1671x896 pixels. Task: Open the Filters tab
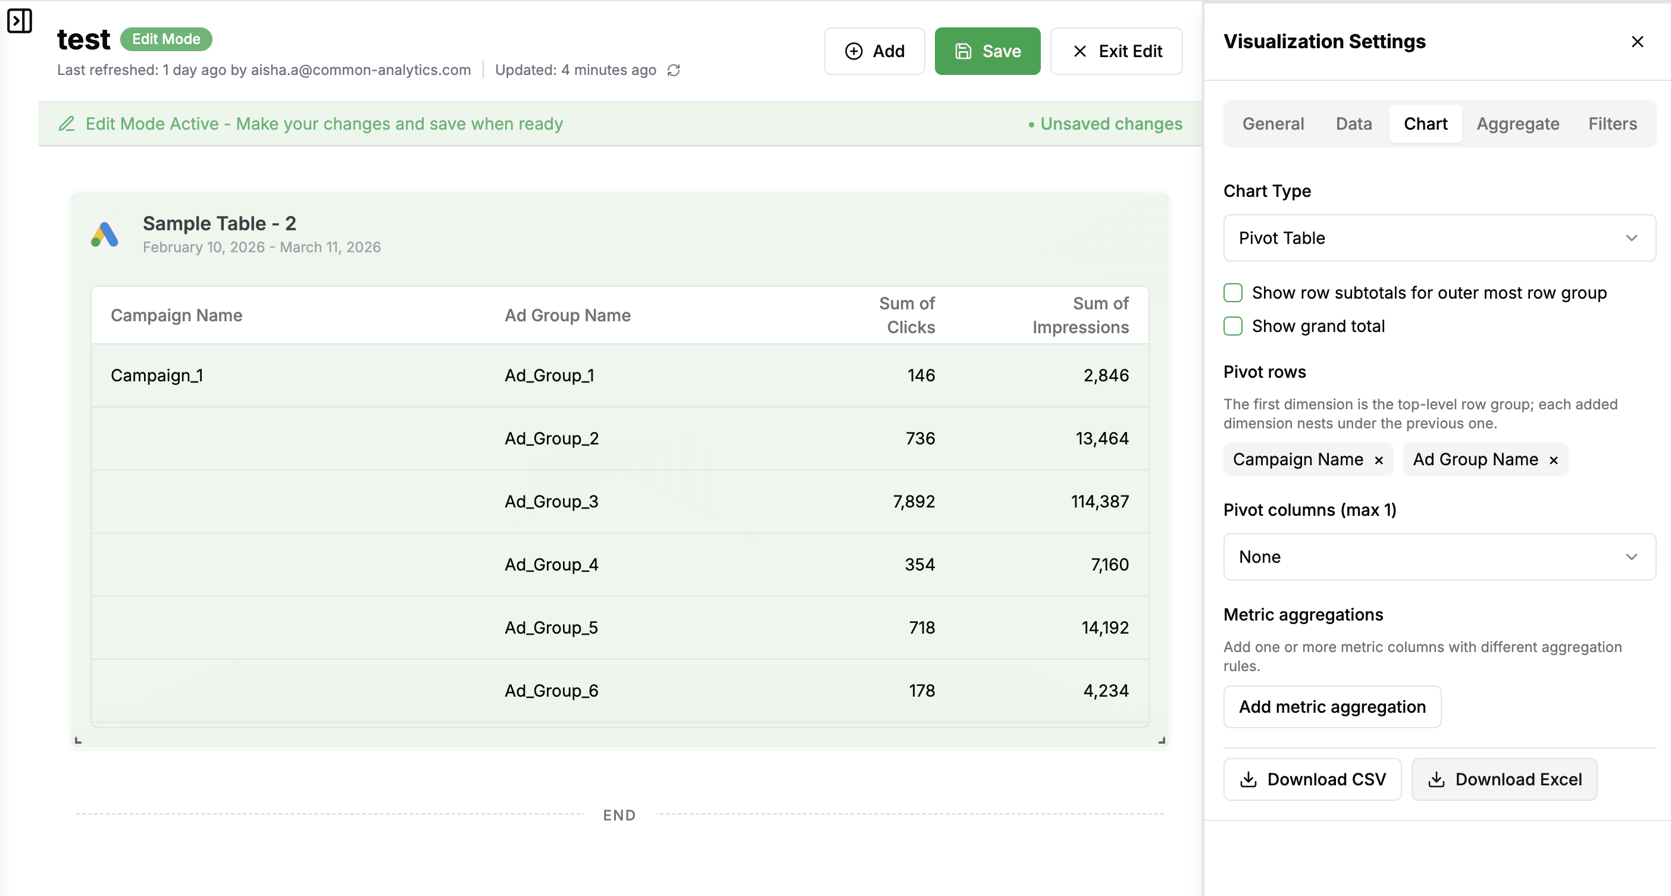coord(1612,123)
